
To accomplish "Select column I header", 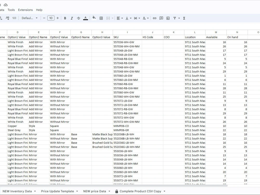I will pyautogui.click(x=127, y=32).
